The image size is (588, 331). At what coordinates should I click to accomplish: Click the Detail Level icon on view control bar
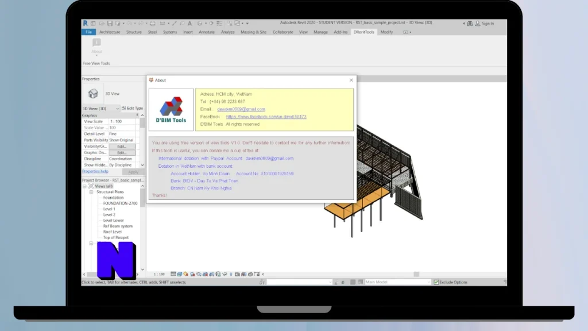(173, 274)
